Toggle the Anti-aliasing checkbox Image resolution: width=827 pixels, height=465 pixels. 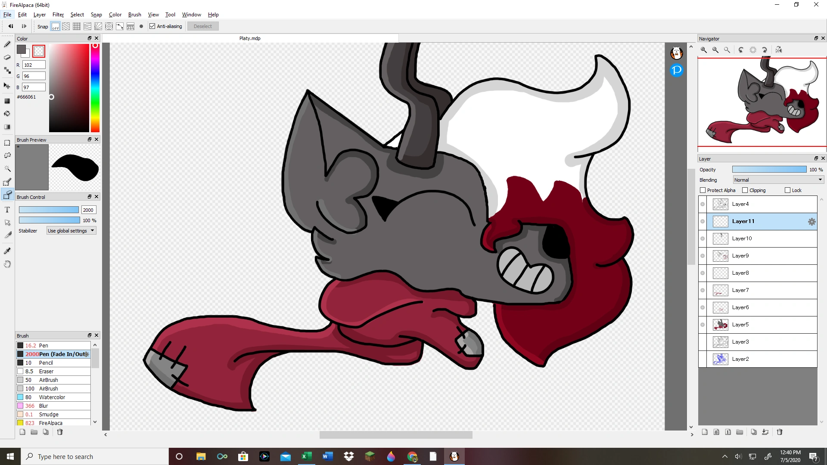coord(152,26)
